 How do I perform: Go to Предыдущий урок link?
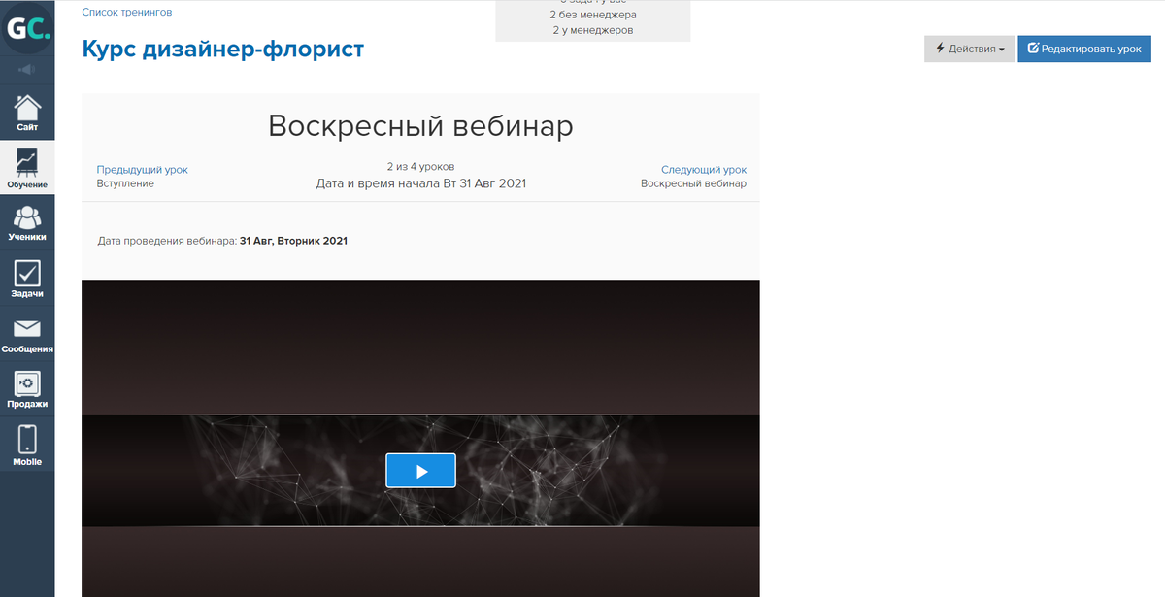pyautogui.click(x=143, y=169)
